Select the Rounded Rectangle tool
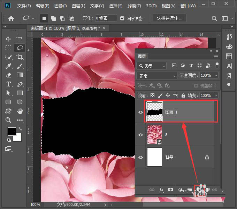 click(8, 102)
